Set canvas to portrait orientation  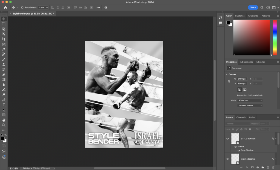click(240, 90)
